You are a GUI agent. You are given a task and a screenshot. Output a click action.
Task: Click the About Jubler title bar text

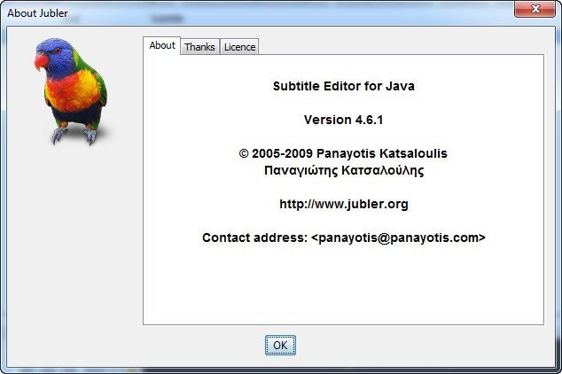37,14
